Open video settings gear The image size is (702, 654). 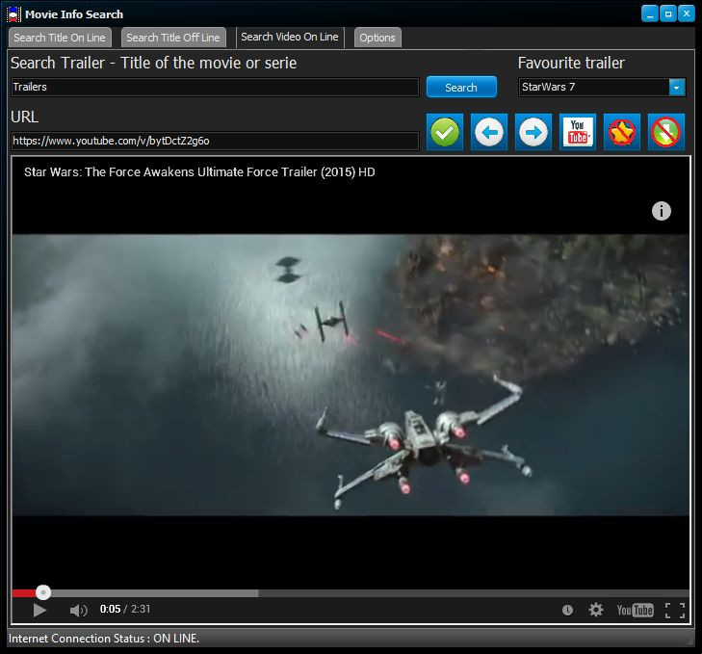(x=596, y=609)
